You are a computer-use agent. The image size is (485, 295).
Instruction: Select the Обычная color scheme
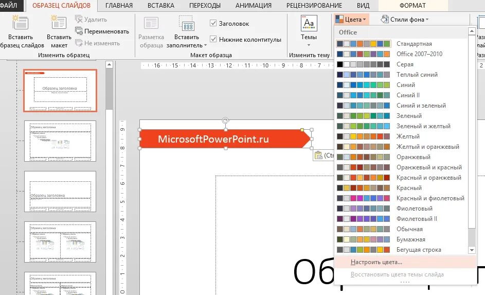tap(402, 229)
